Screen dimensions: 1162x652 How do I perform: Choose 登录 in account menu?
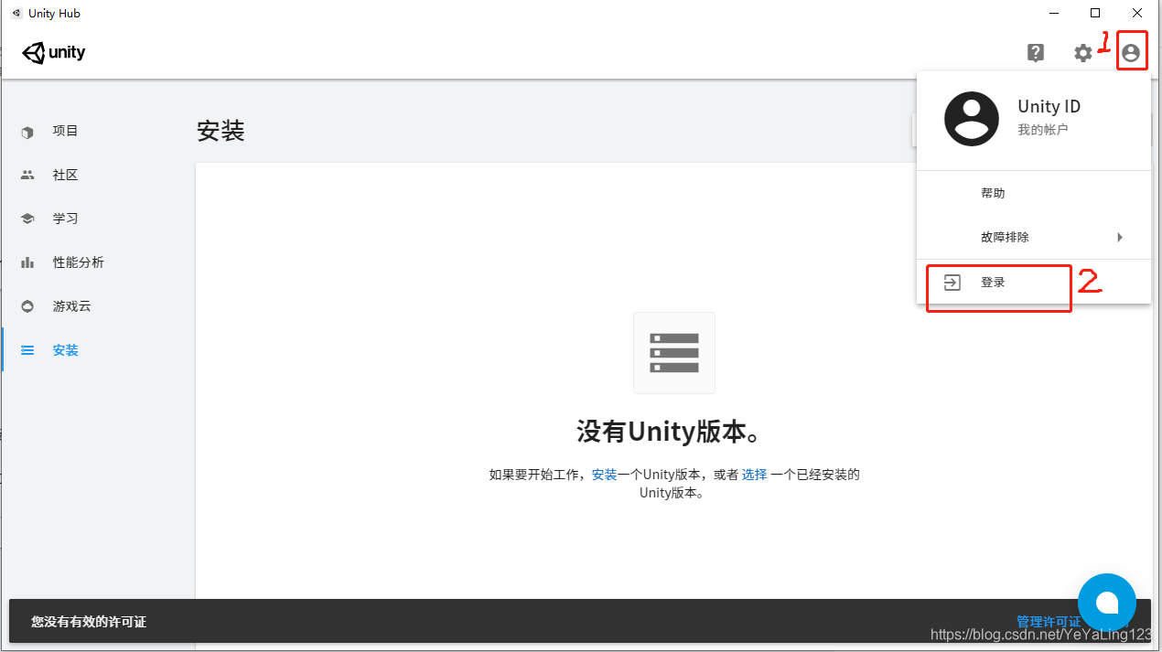coord(1034,283)
